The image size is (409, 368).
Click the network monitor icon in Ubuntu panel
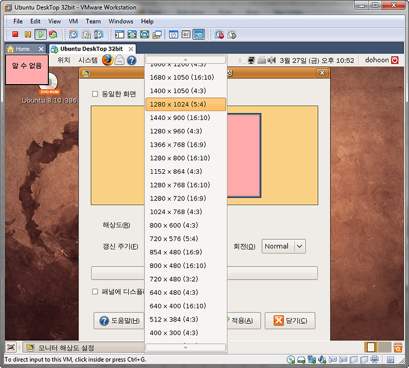coord(251,60)
